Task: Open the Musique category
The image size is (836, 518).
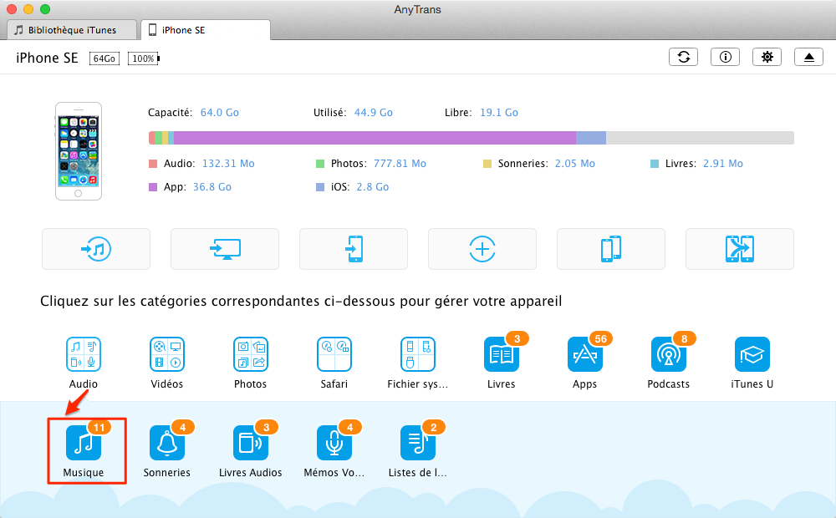Action: click(x=84, y=444)
